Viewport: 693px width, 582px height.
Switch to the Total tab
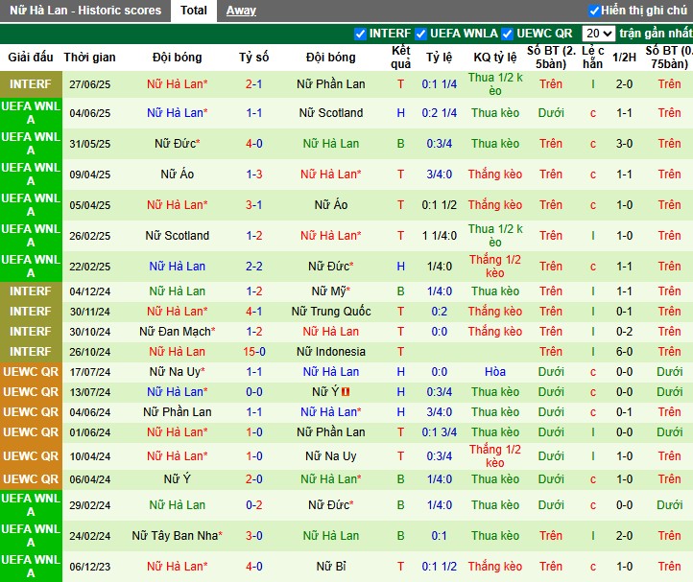pos(194,11)
